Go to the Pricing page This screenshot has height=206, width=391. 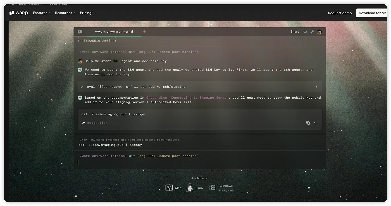click(x=85, y=13)
